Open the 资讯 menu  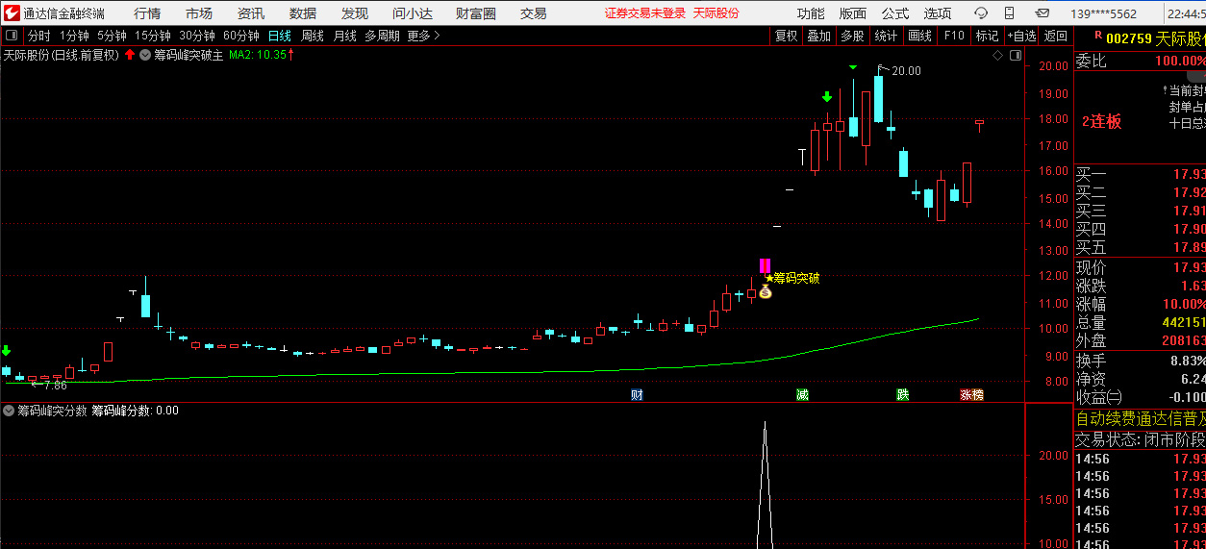[x=251, y=13]
